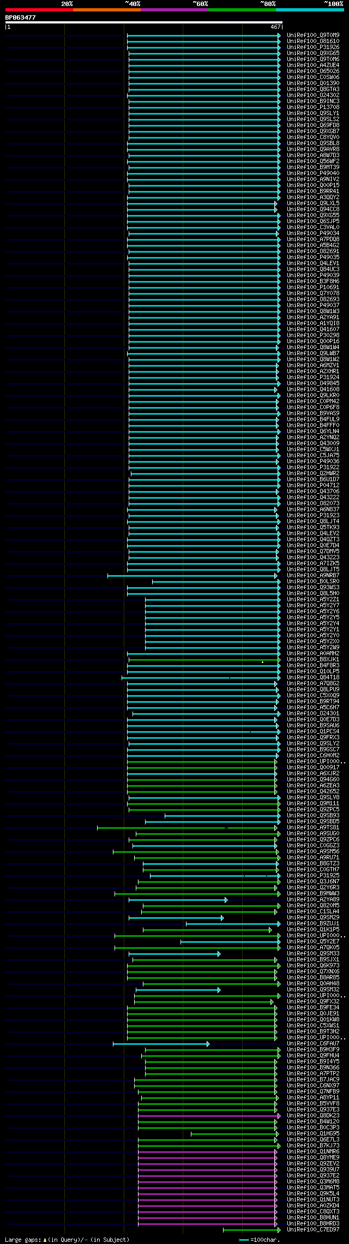Select the query name BP063477
This screenshot has height=1244, width=349.
pyautogui.click(x=21, y=17)
